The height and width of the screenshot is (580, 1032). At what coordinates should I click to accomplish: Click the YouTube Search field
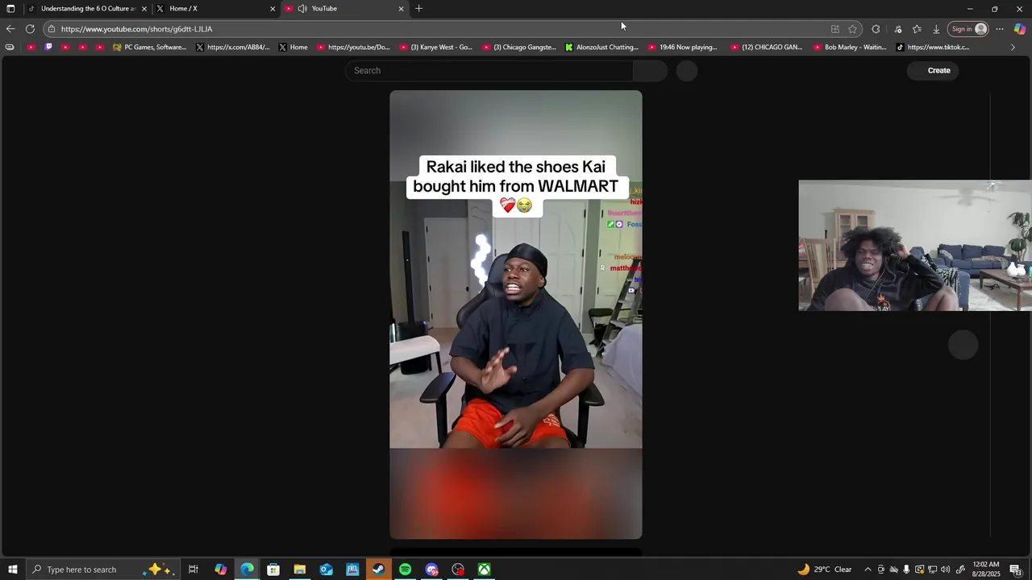point(489,71)
